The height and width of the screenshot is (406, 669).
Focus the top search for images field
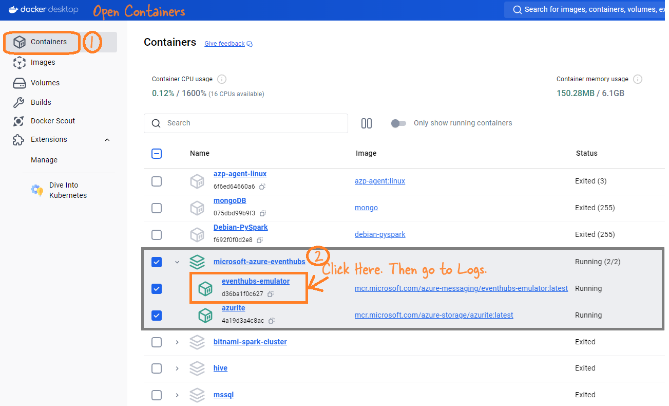(586, 10)
